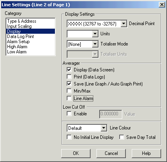Check No Initial Line Display
The height and width of the screenshot is (162, 167).
[69, 137]
